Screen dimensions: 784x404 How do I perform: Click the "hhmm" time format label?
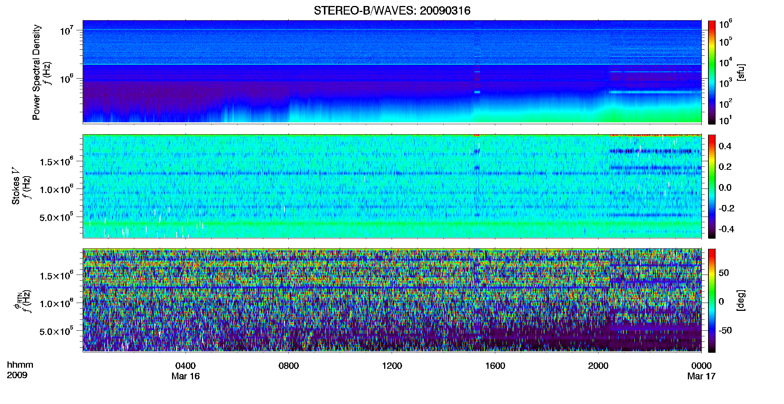coord(20,365)
